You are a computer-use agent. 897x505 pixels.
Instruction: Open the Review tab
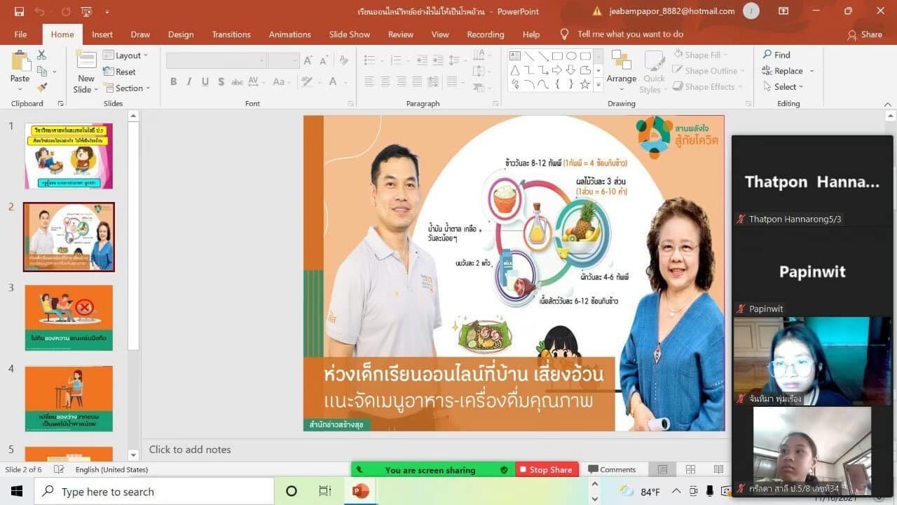coord(401,34)
